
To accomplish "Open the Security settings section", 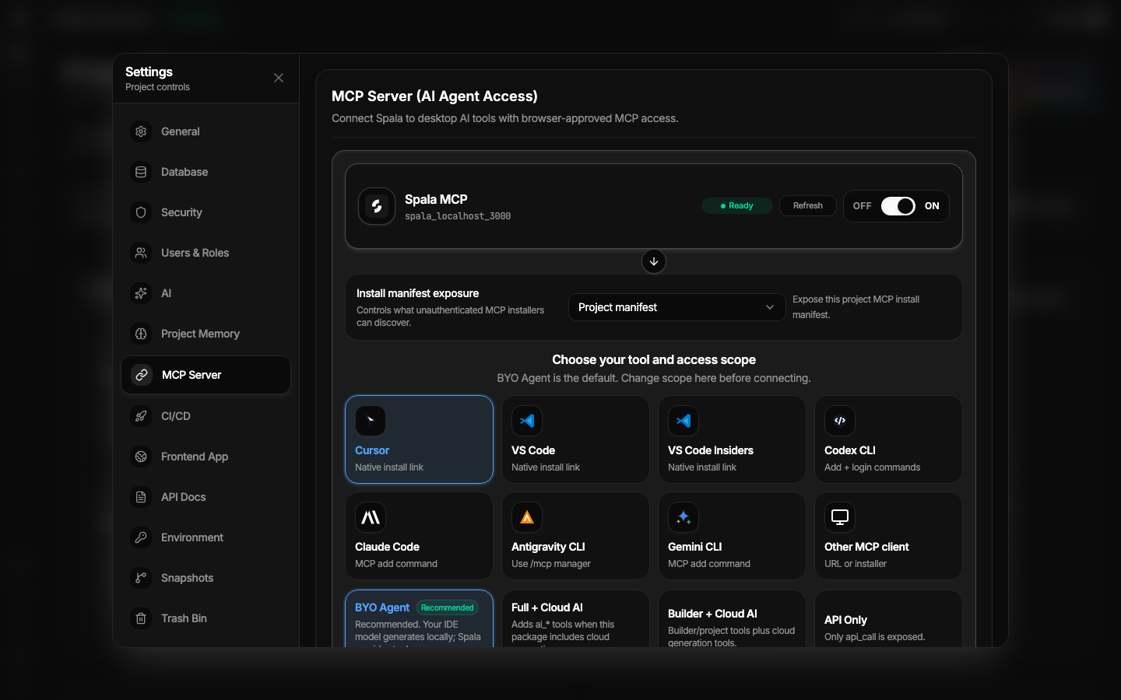I will [x=206, y=212].
